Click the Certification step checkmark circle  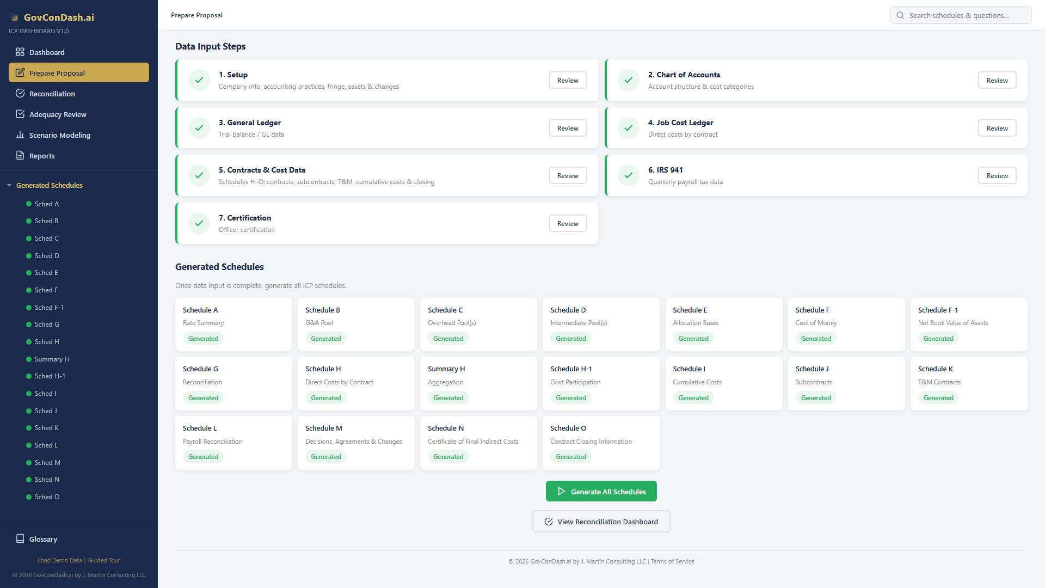pyautogui.click(x=199, y=223)
